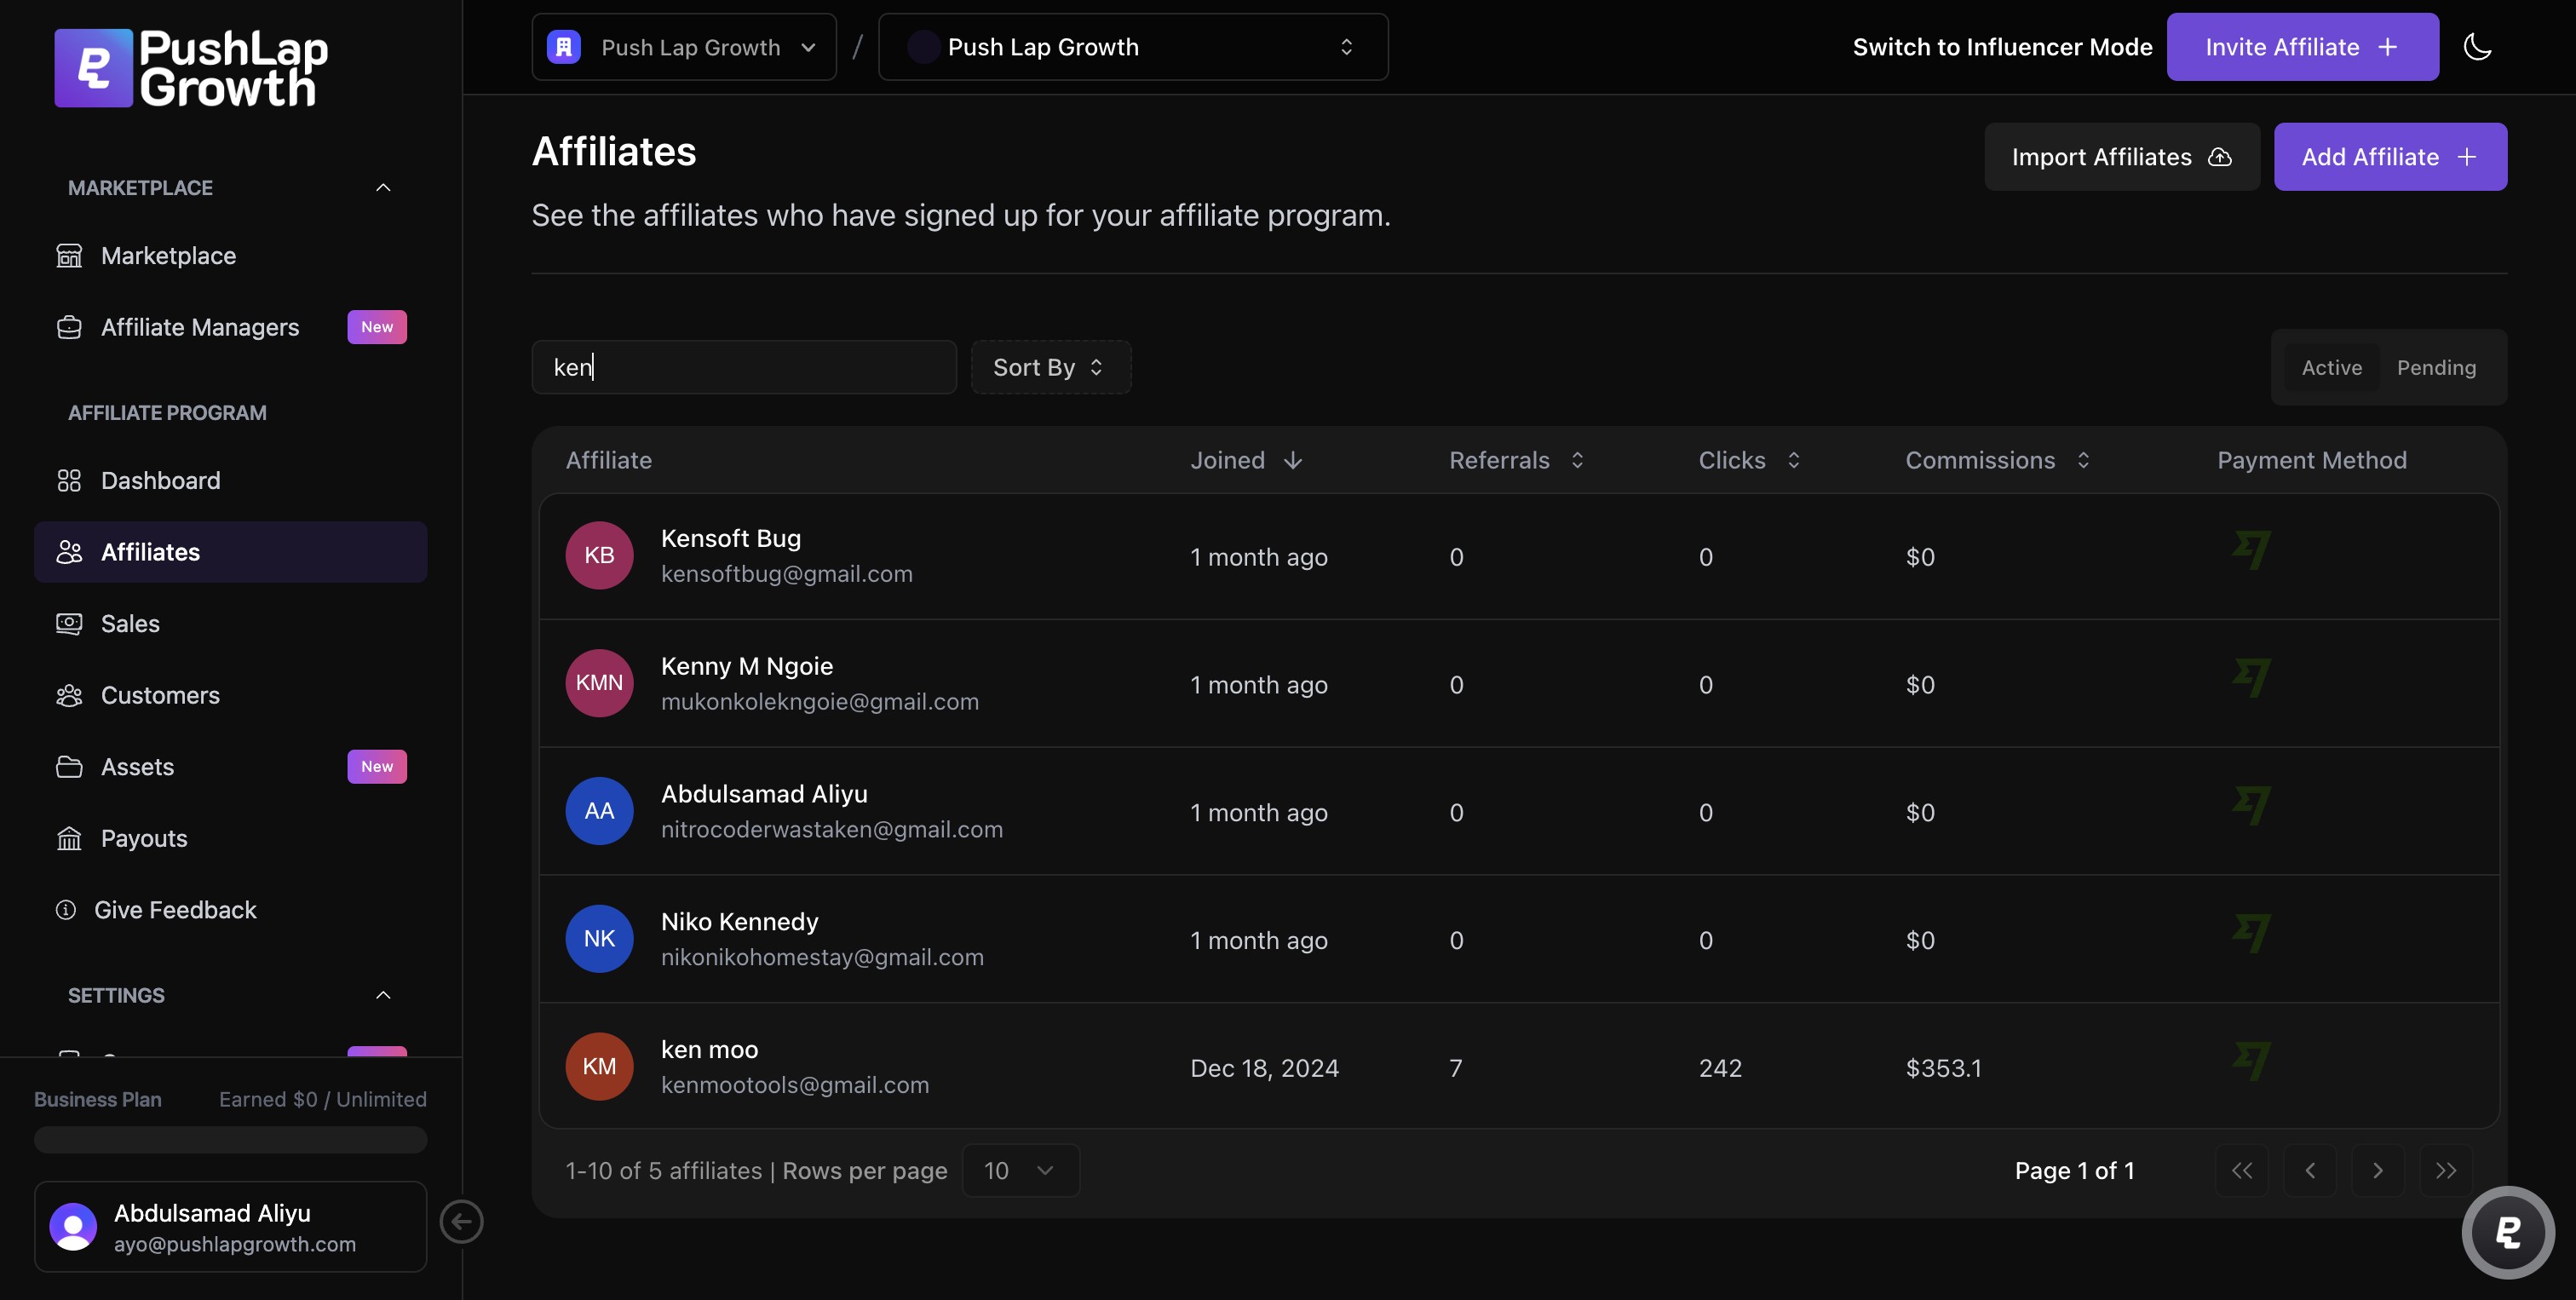Go to previous page button
The height and width of the screenshot is (1300, 2576).
[2310, 1171]
